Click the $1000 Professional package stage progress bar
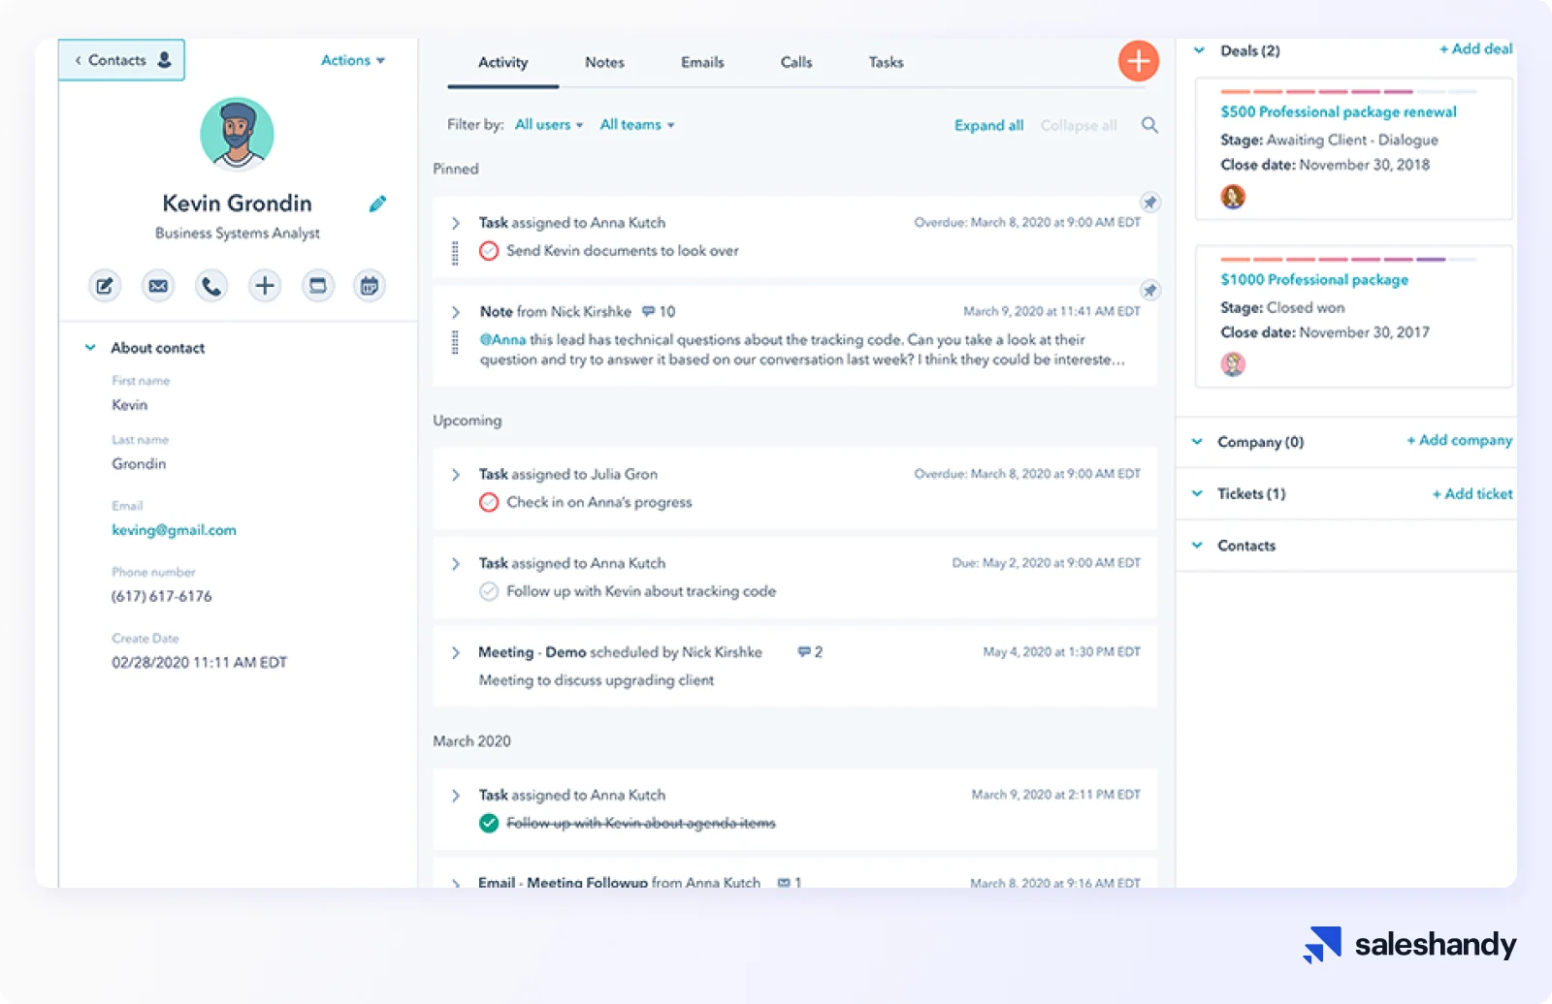This screenshot has height=1004, width=1552. point(1347,260)
